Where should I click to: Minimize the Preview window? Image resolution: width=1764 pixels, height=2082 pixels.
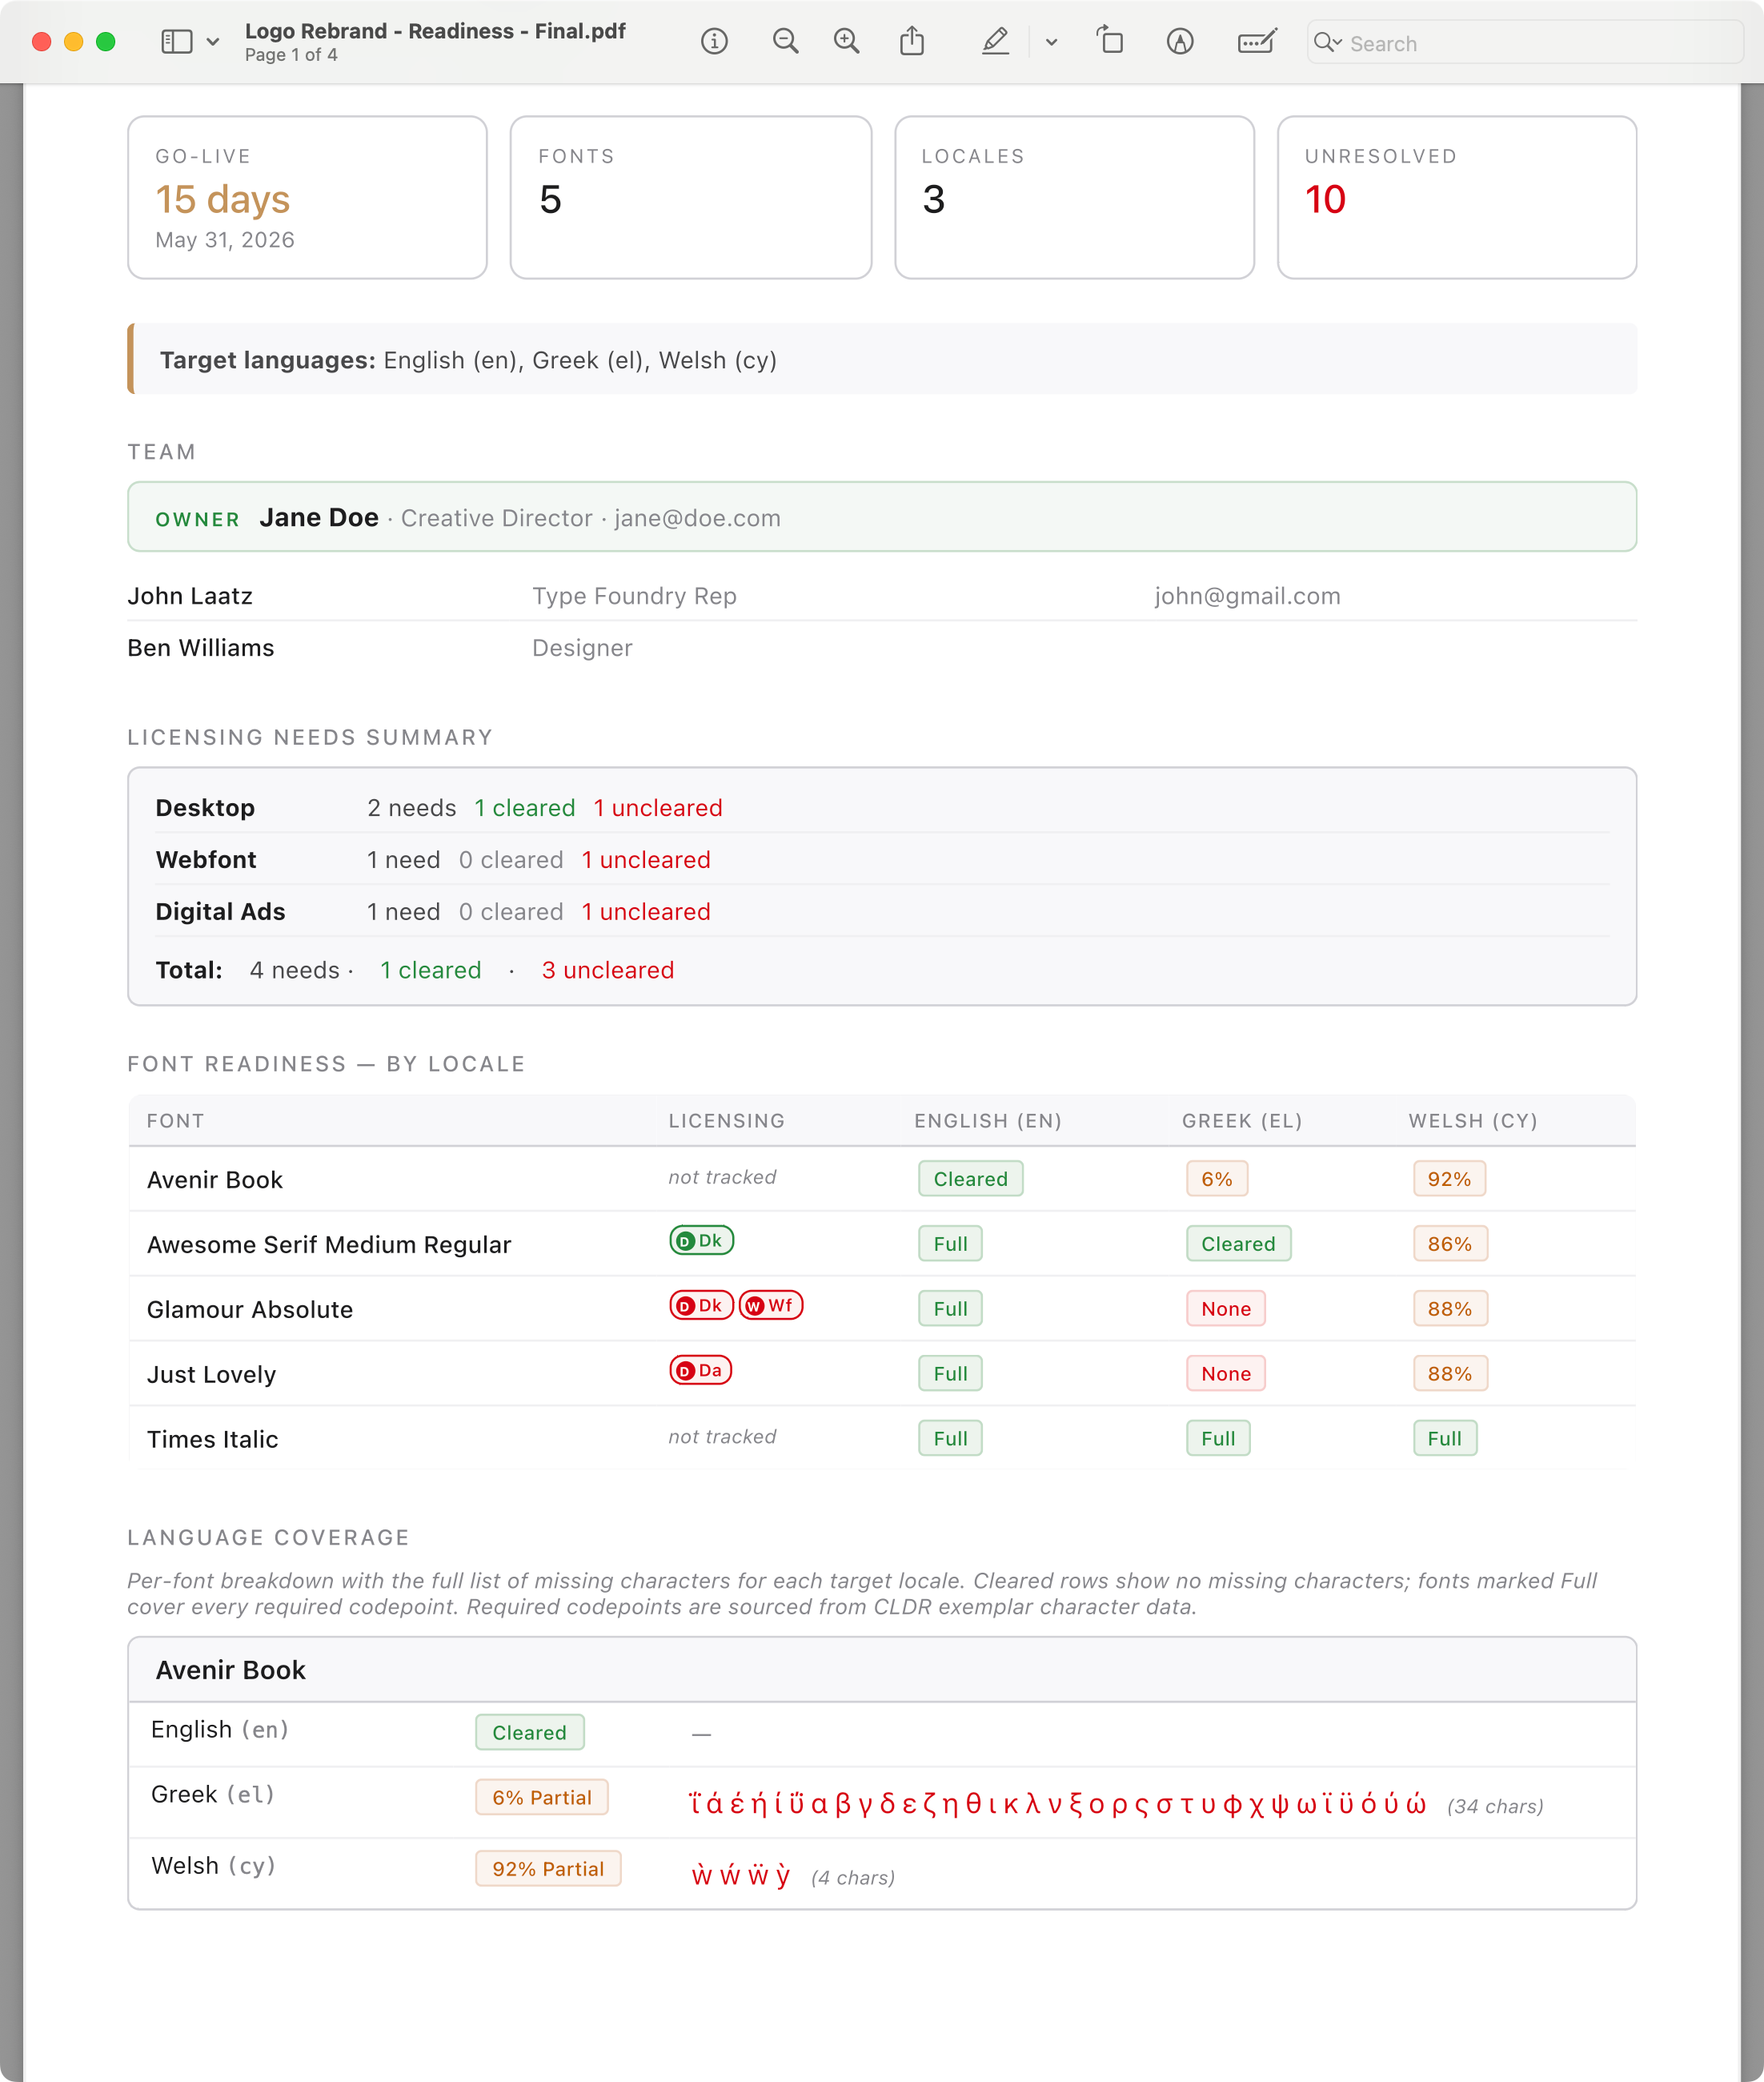(x=74, y=41)
